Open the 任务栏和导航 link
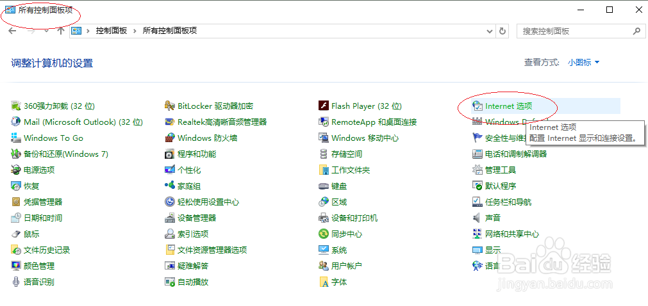 [x=508, y=202]
